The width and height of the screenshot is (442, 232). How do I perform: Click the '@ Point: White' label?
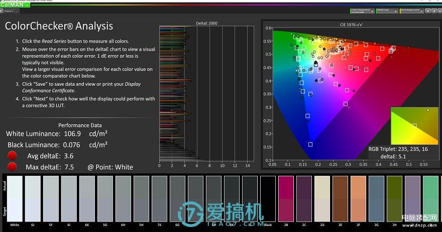click(110, 167)
